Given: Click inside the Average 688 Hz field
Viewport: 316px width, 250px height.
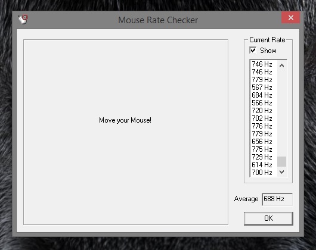Looking at the screenshot, I should (277, 199).
